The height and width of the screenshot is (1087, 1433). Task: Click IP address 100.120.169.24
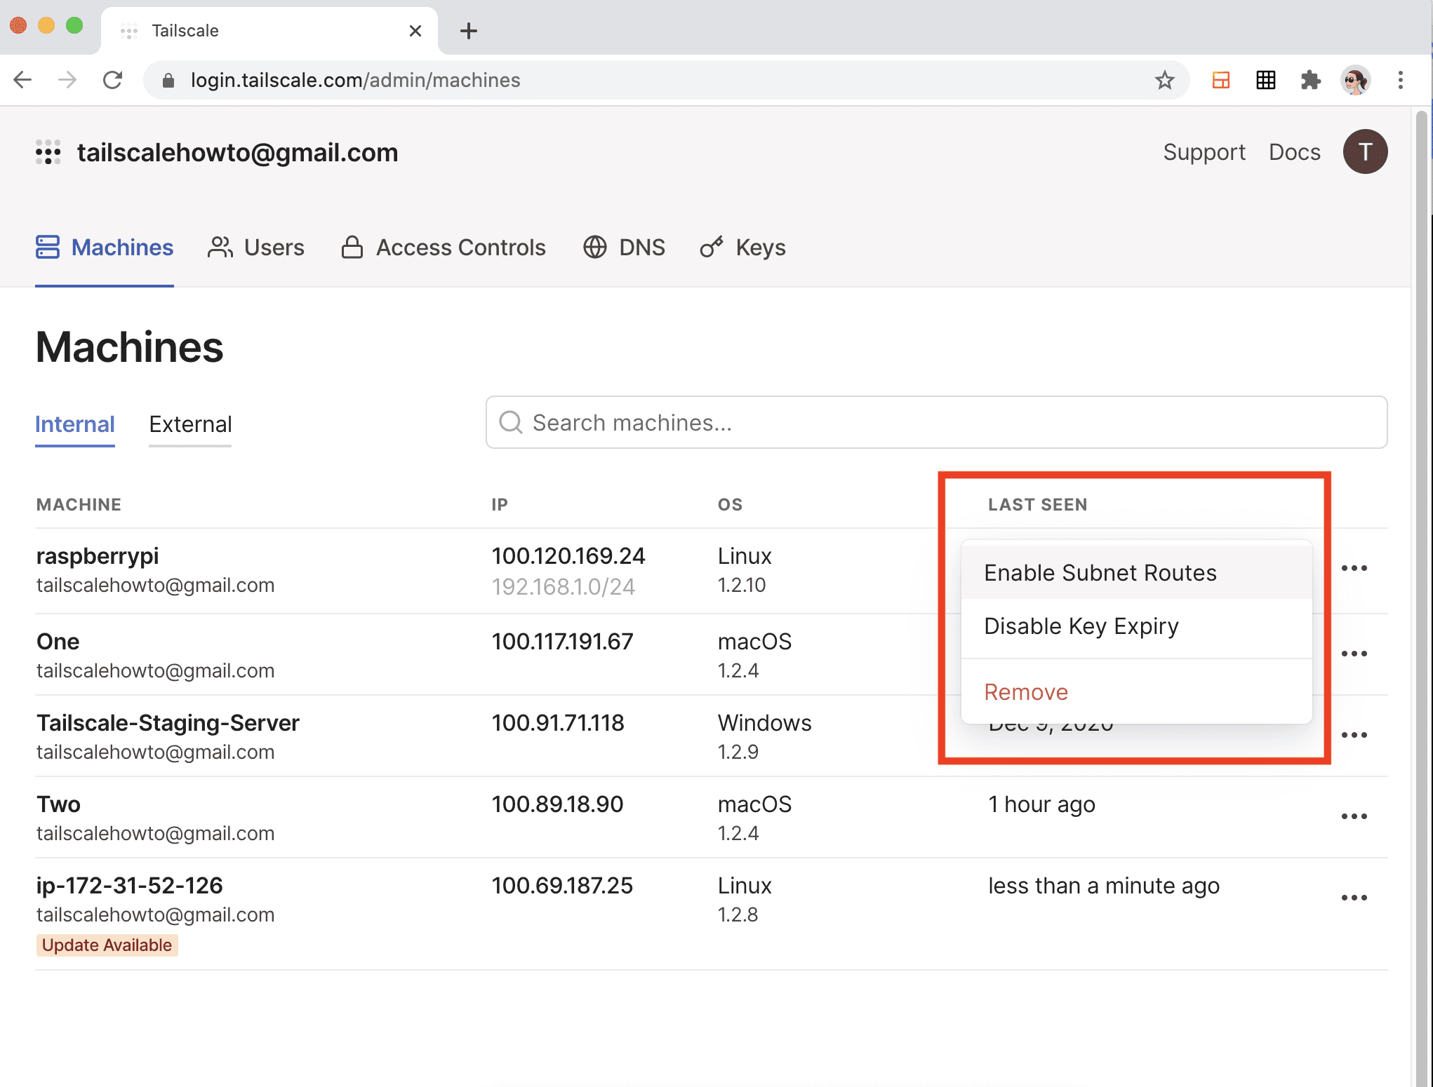tap(568, 556)
